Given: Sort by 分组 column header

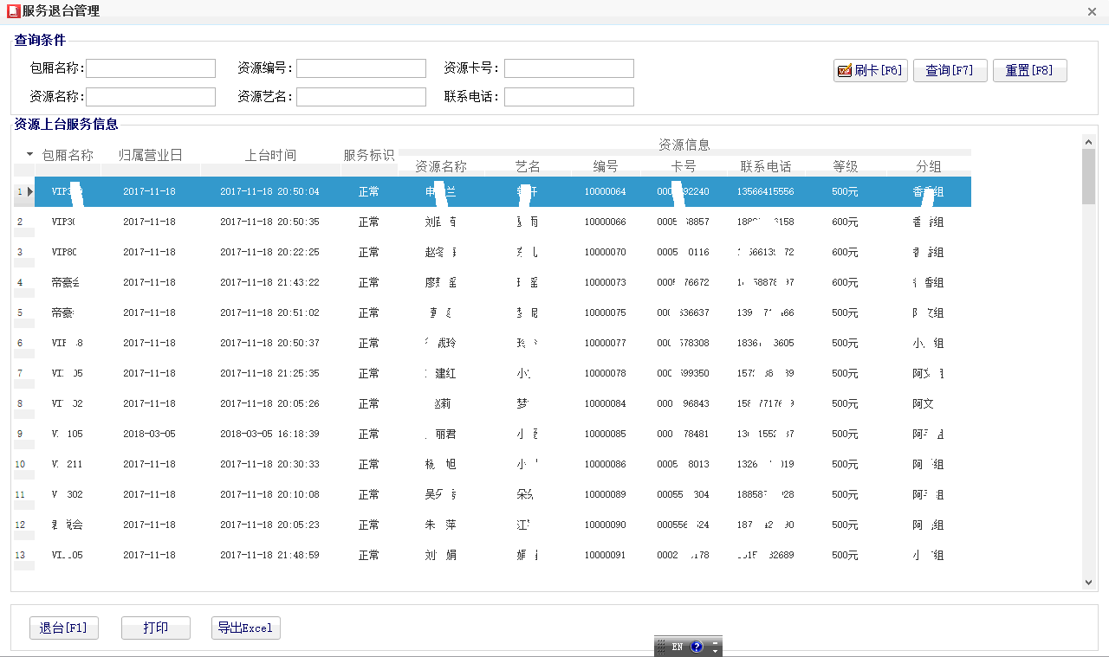Looking at the screenshot, I should point(929,166).
